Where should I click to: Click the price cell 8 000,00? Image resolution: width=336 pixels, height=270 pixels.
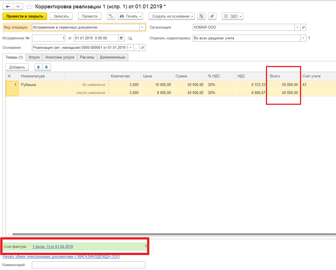point(157,93)
